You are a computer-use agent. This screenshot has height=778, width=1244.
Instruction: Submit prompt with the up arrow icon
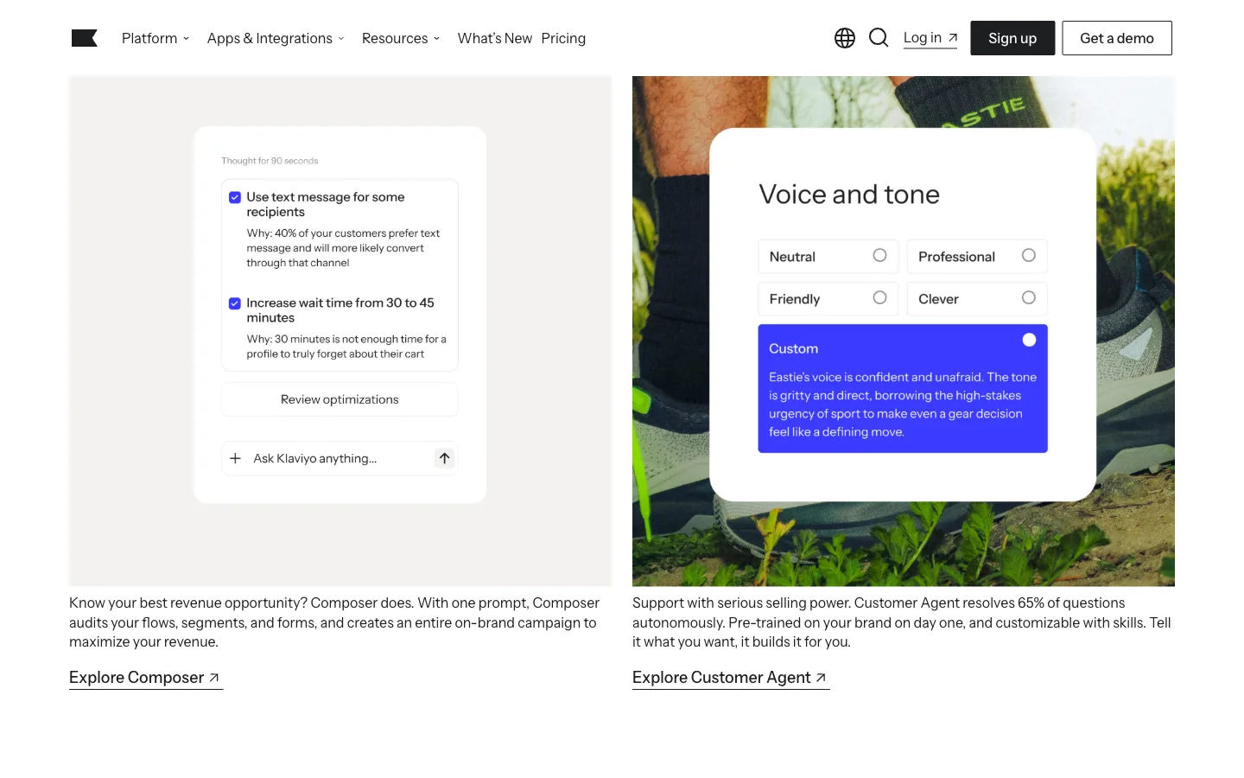click(x=444, y=458)
